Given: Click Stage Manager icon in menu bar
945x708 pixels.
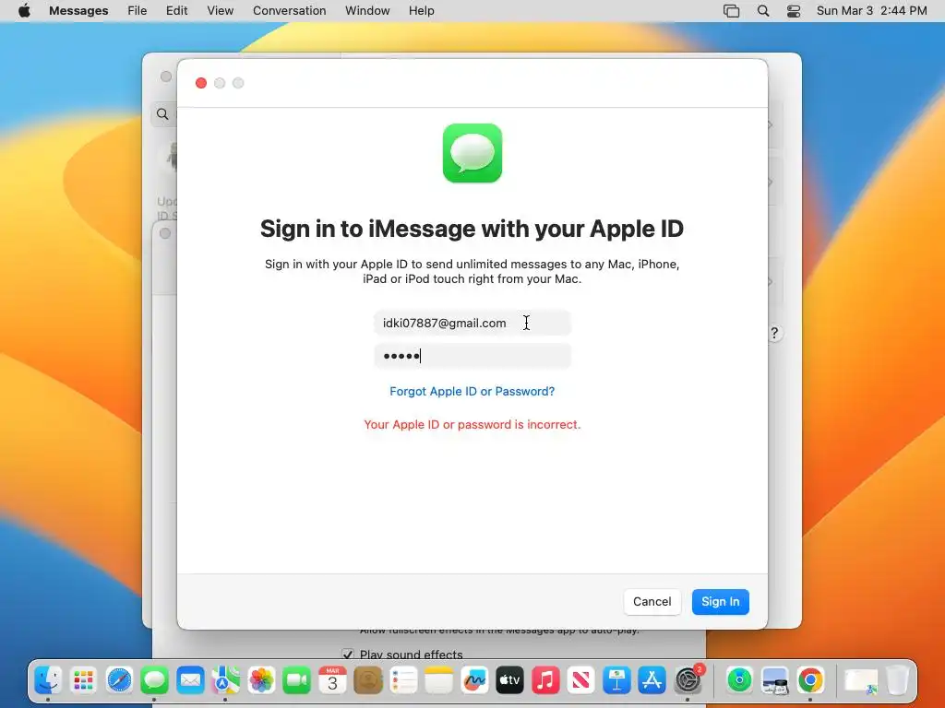Looking at the screenshot, I should 731,11.
